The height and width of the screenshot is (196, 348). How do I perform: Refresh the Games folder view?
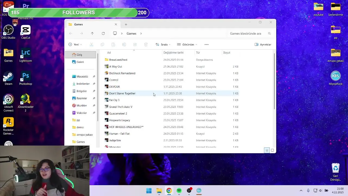(103, 33)
